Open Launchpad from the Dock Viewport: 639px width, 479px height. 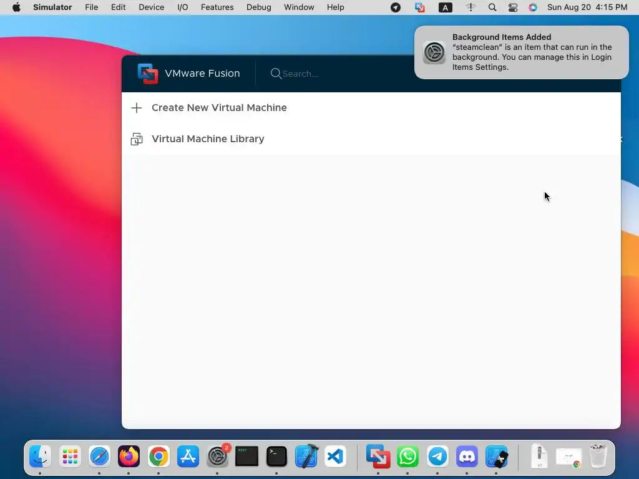70,456
